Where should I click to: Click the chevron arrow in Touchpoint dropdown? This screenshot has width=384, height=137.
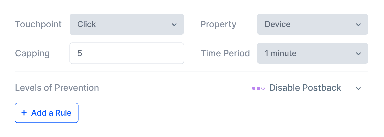coord(174,25)
